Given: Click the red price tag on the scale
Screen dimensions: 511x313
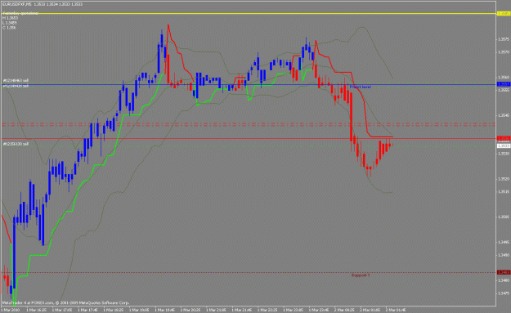Looking at the screenshot, I should (504, 138).
